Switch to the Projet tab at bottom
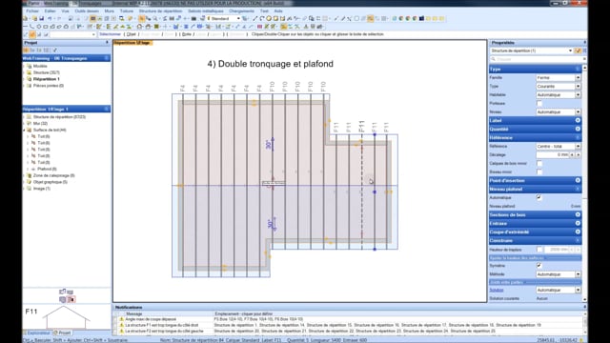The height and width of the screenshot is (343, 610). tap(62, 333)
